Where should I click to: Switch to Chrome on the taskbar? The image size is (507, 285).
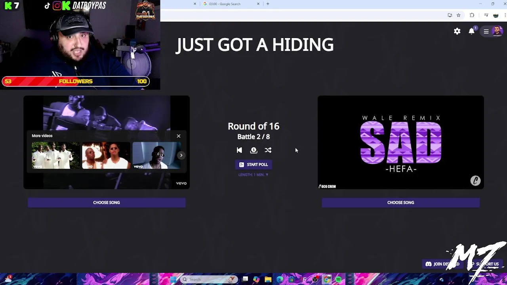(x=327, y=279)
